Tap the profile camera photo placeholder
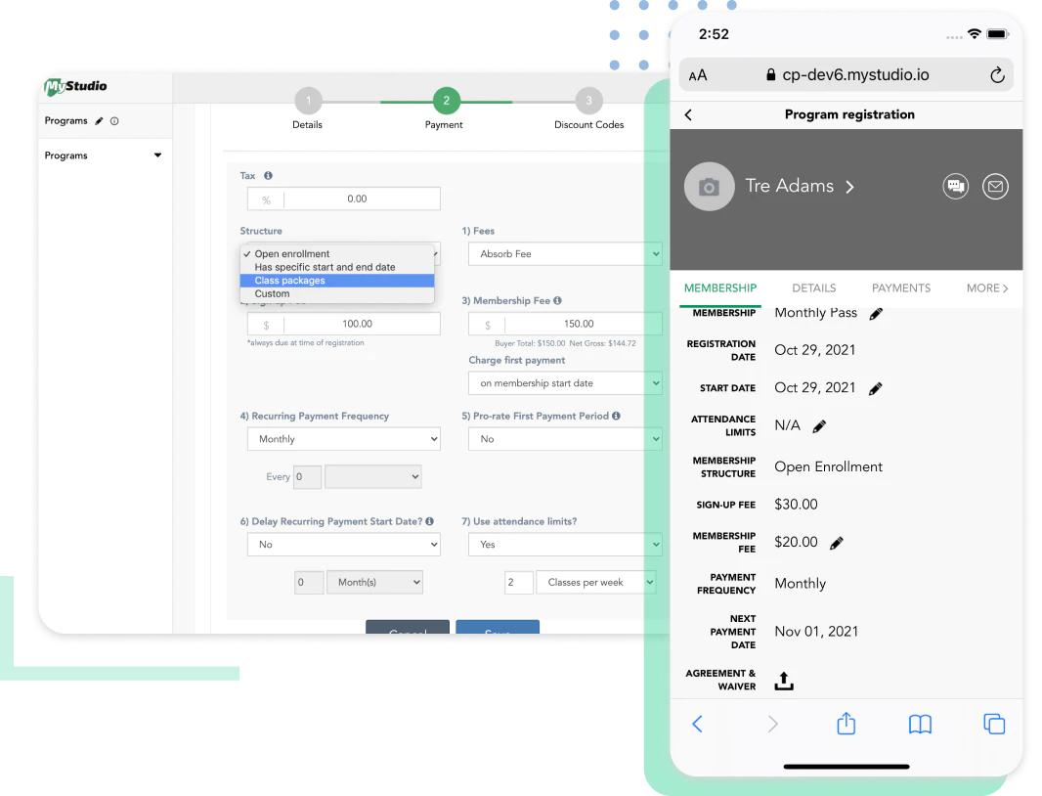 click(709, 187)
